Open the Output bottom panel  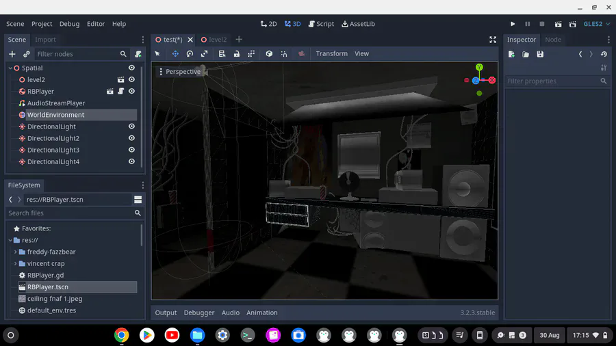tap(166, 312)
